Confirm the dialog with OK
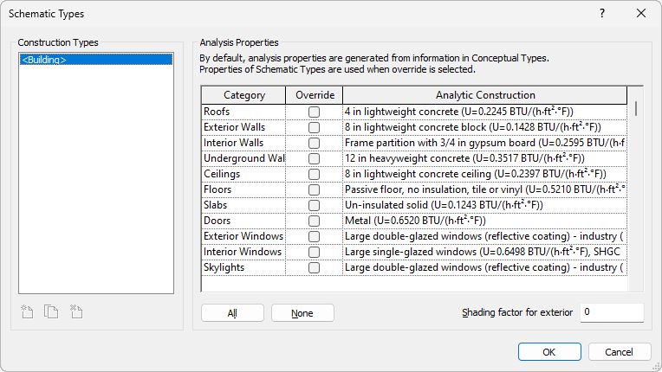The height and width of the screenshot is (372, 662). (x=549, y=352)
